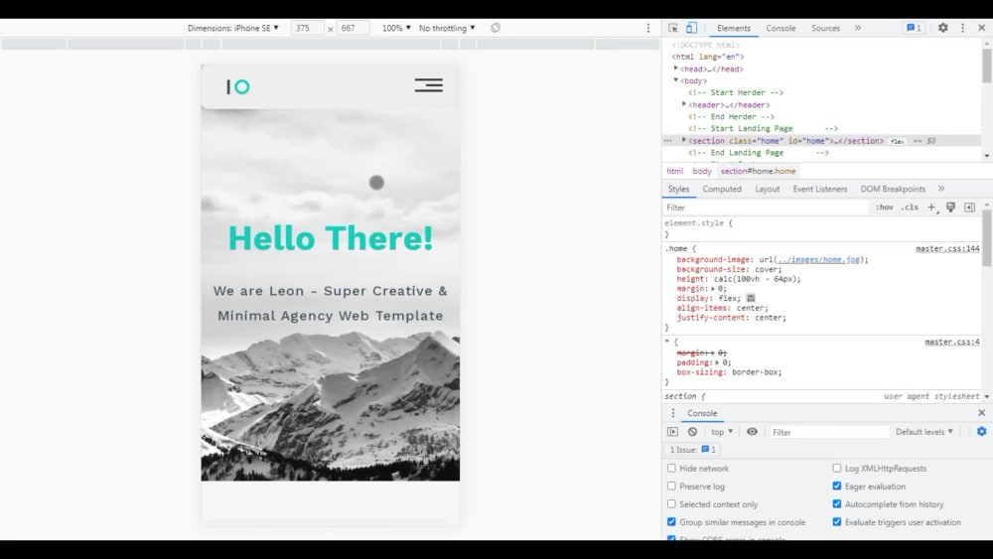
Task: Click the viewport height field 667
Action: coord(353,28)
